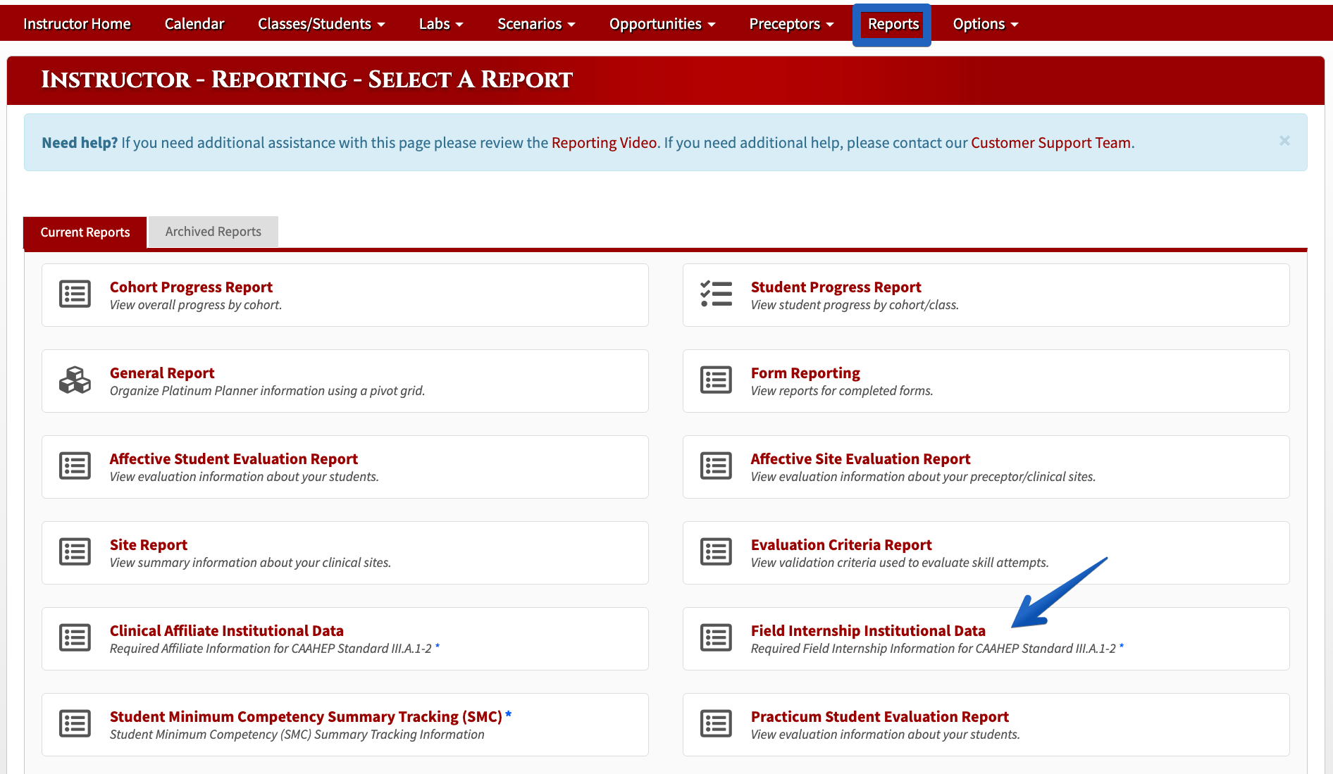Open Student Minimum Competency Summary Tracking (SMC)
Viewport: 1333px width, 774px height.
[x=306, y=717]
